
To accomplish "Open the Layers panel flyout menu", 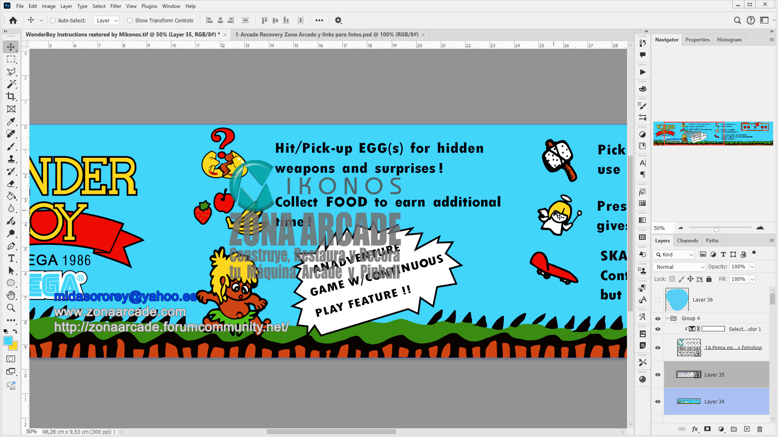I will coord(772,240).
